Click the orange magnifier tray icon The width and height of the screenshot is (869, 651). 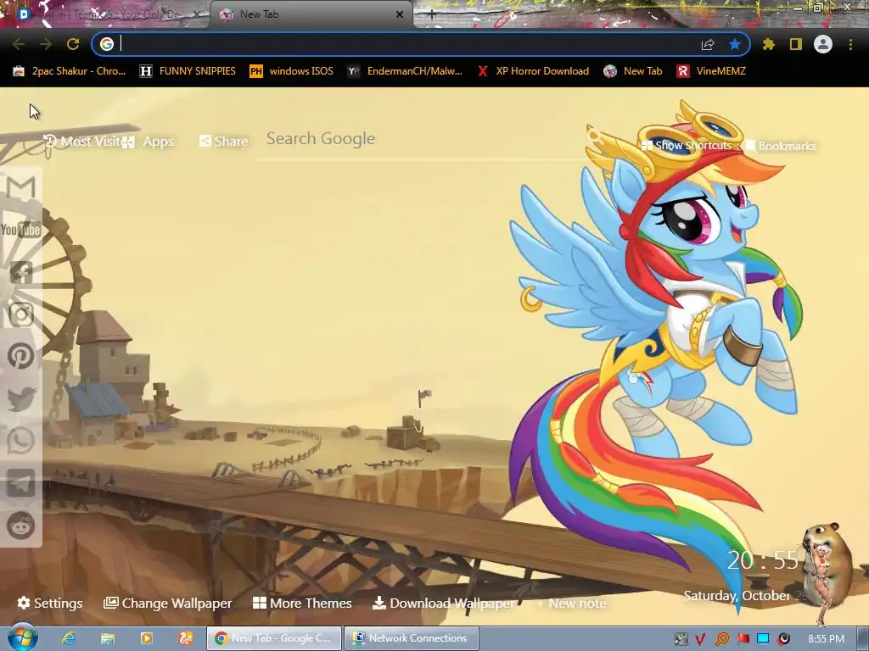click(x=721, y=639)
